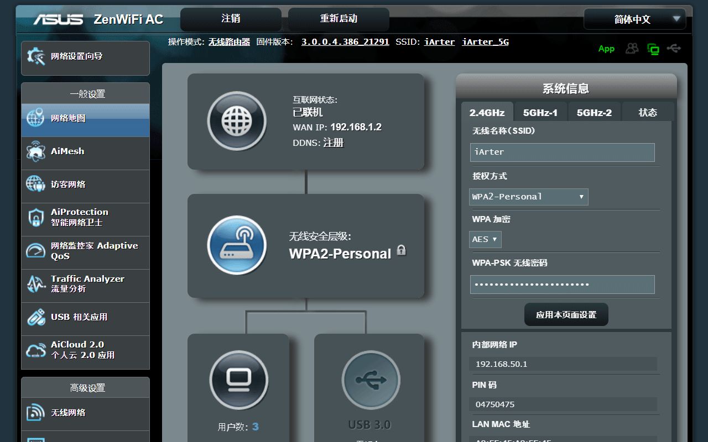Open the language dropdown 简体中文
Image resolution: width=708 pixels, height=442 pixels.
[x=635, y=19]
